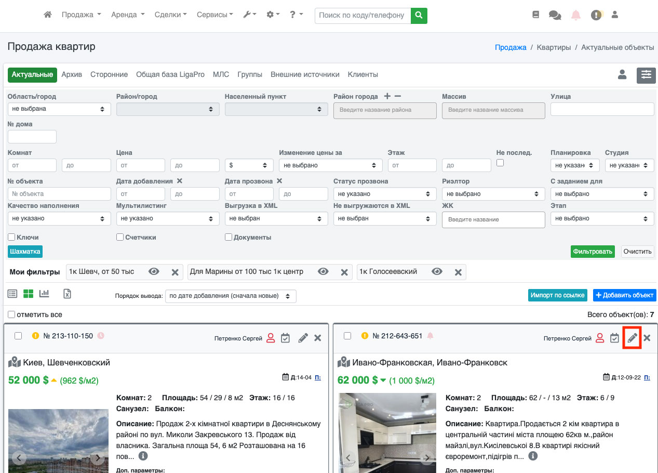Viewport: 658px width, 473px height.
Task: Export listings via Excel file icon
Action: click(67, 294)
